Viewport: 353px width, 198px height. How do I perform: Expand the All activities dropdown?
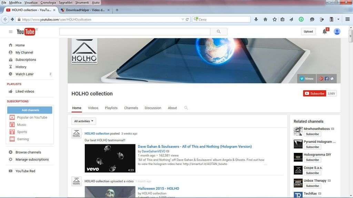tap(84, 121)
